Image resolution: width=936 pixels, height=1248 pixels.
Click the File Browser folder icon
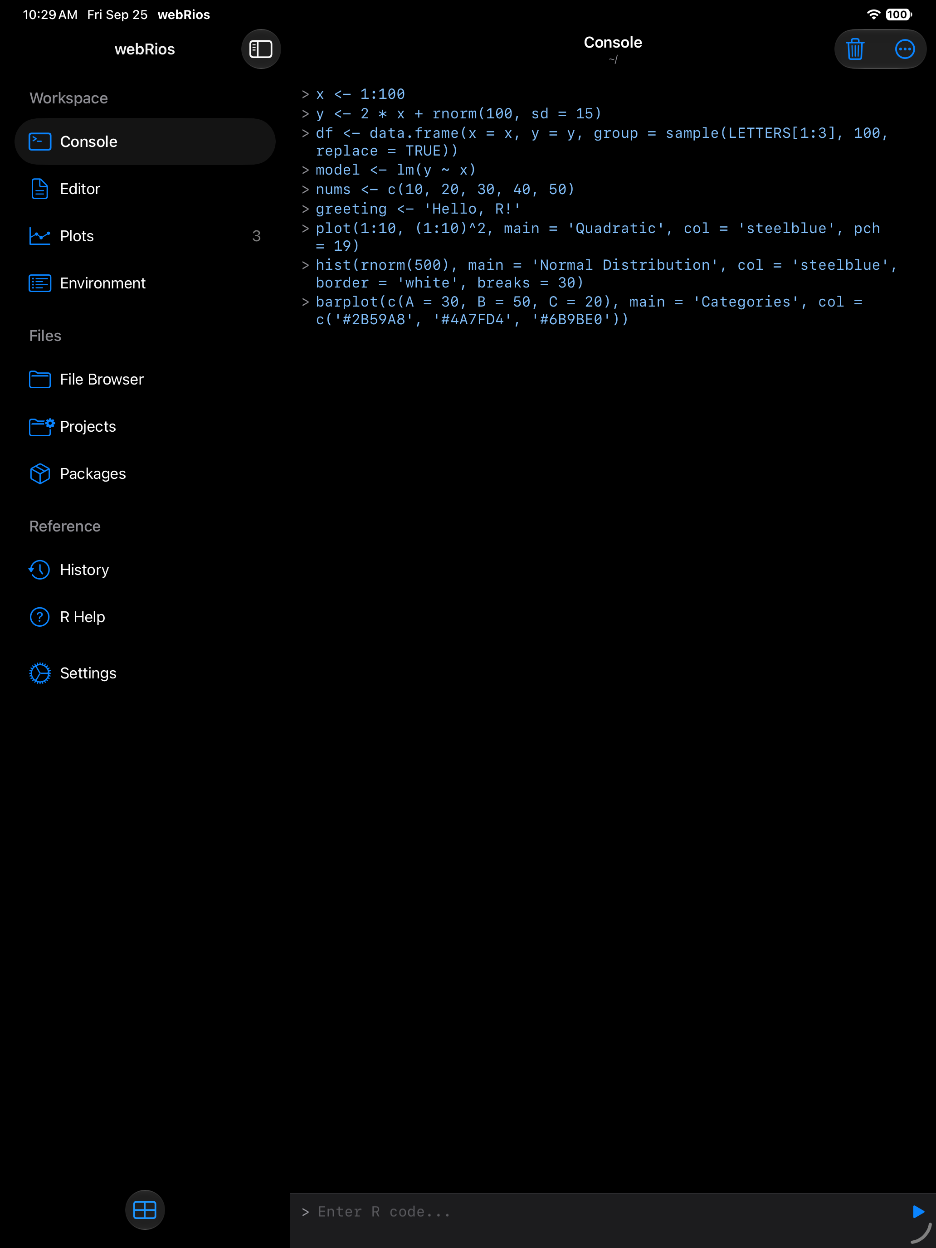pyautogui.click(x=40, y=379)
